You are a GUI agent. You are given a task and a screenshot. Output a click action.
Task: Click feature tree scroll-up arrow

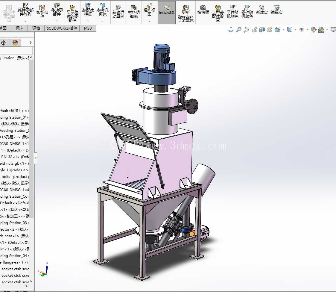[31, 58]
